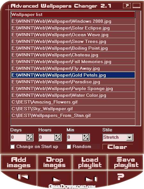
Task: Click the Hours spinner arrows
Action: pos(58,137)
